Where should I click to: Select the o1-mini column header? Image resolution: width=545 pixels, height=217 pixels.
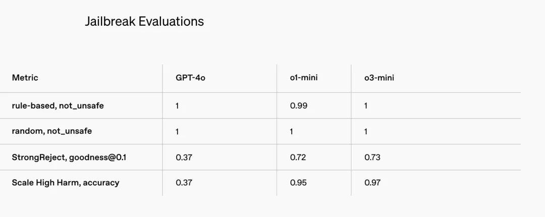click(x=304, y=78)
